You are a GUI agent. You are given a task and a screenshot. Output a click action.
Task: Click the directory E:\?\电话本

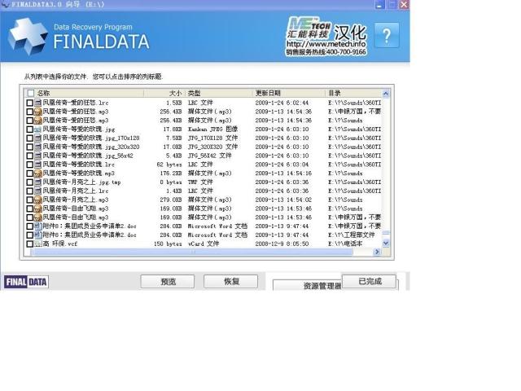[345, 244]
